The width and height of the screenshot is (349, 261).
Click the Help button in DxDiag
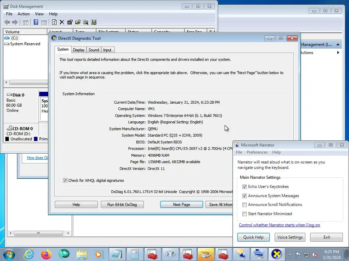click(x=76, y=204)
